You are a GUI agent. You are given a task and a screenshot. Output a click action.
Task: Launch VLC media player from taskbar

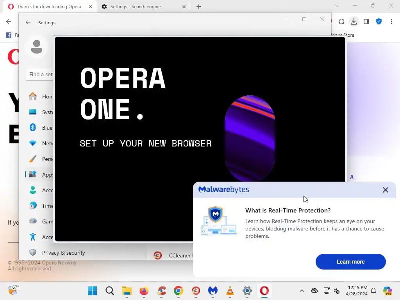230,291
